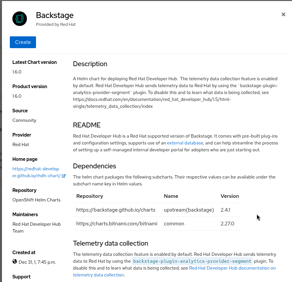The height and width of the screenshot is (282, 292).
Task: Click the Version column header
Action: 230,196
